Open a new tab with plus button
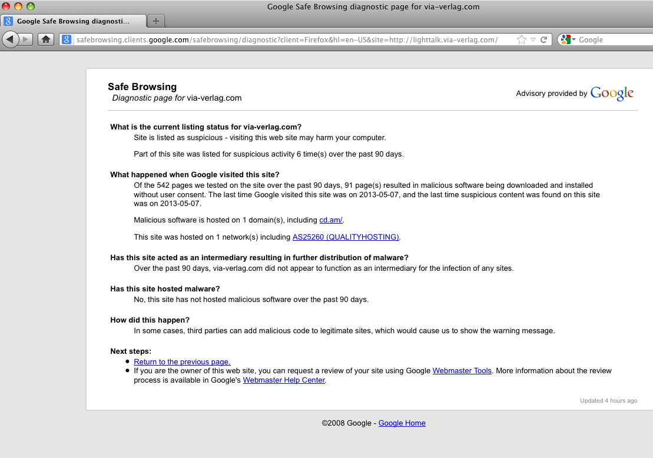This screenshot has width=653, height=458. click(156, 21)
